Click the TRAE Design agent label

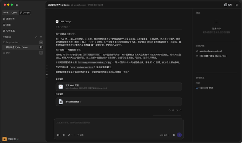tap(63, 22)
